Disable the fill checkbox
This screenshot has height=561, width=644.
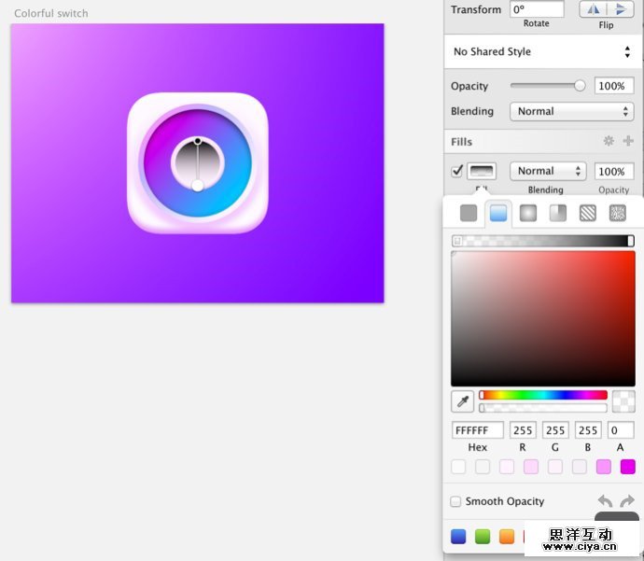[456, 171]
